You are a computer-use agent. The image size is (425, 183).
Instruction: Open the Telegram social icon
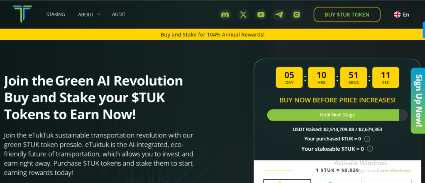[x=279, y=14]
